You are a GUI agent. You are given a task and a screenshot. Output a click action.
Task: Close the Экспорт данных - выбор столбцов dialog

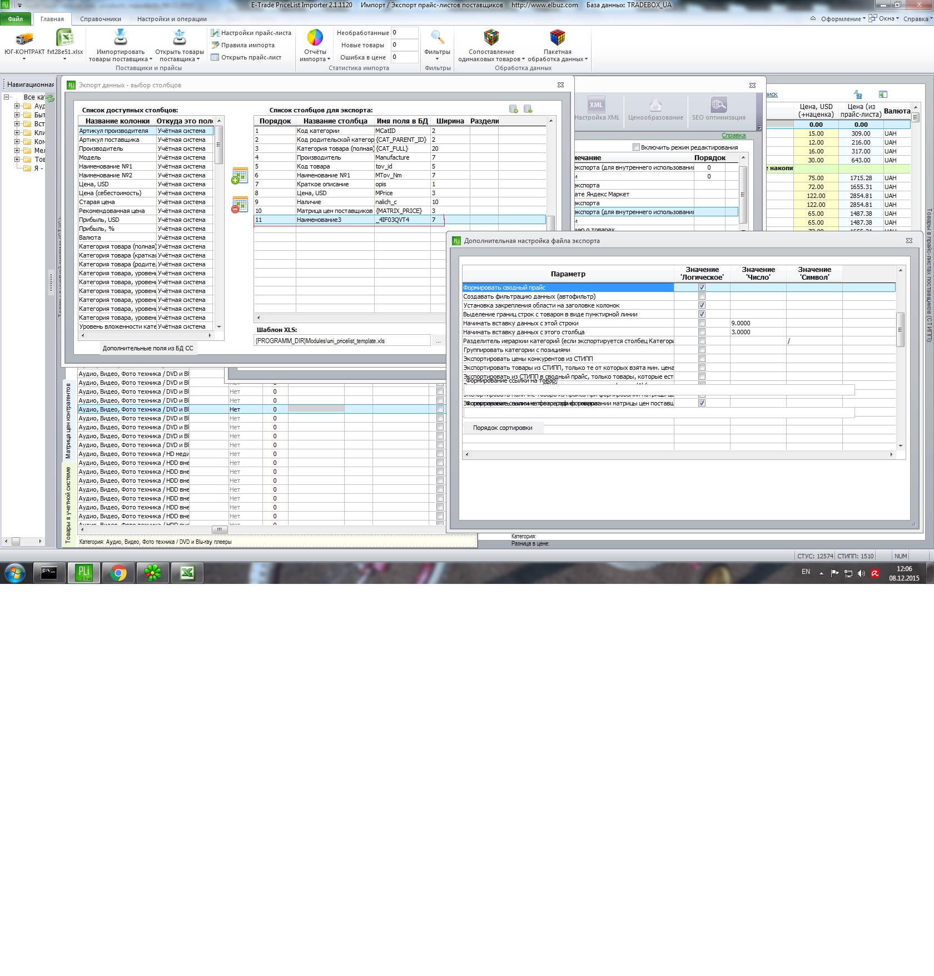coord(560,85)
